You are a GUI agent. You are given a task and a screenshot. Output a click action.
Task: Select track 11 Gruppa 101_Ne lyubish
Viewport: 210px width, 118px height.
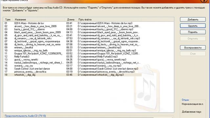pyautogui.click(x=73, y=53)
